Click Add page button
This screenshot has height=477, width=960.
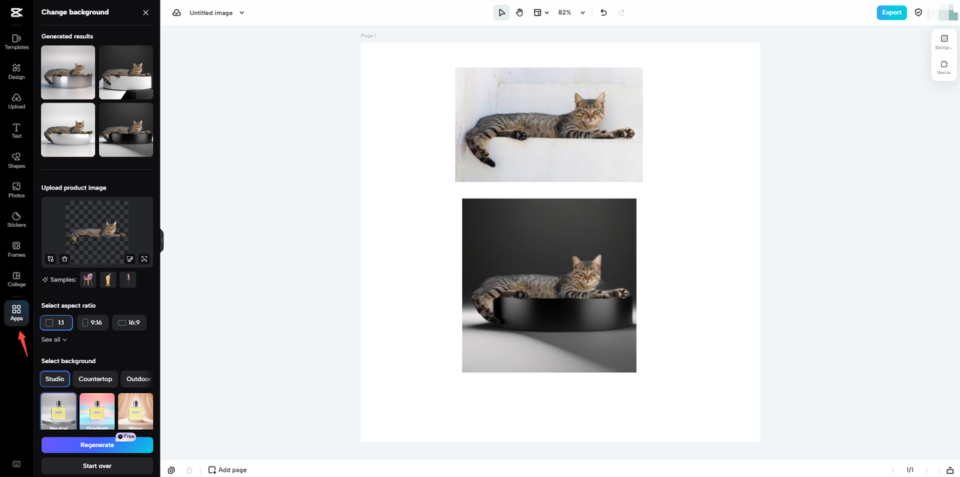click(227, 470)
